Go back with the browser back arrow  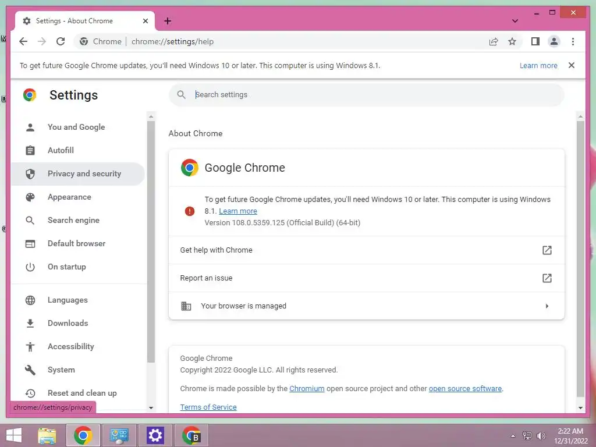tap(23, 41)
